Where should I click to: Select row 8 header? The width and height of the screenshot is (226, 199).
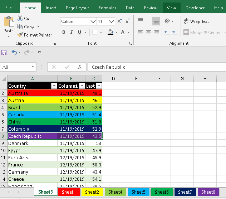[x=3, y=136]
